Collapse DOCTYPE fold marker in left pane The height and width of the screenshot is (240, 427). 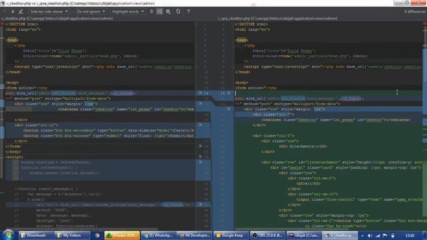coord(195,24)
